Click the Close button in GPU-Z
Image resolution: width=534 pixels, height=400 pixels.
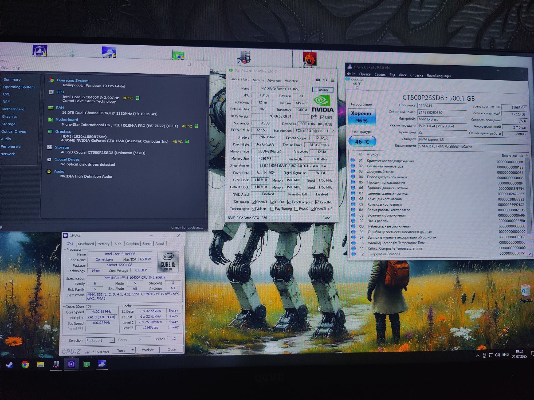coord(326,218)
